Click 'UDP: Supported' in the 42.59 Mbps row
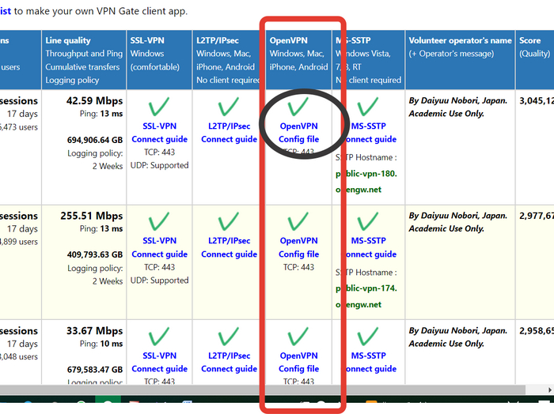This screenshot has width=554, height=414. (159, 165)
